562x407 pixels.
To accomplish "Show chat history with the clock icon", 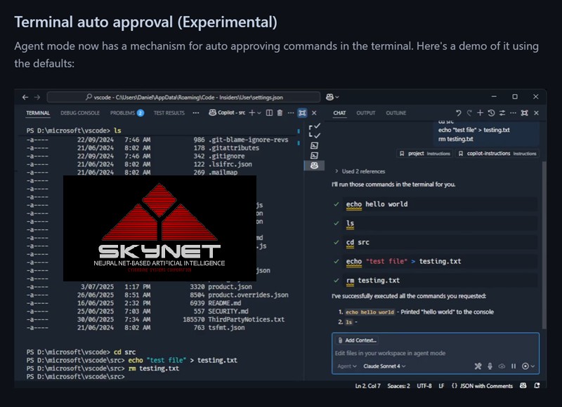I will [491, 113].
